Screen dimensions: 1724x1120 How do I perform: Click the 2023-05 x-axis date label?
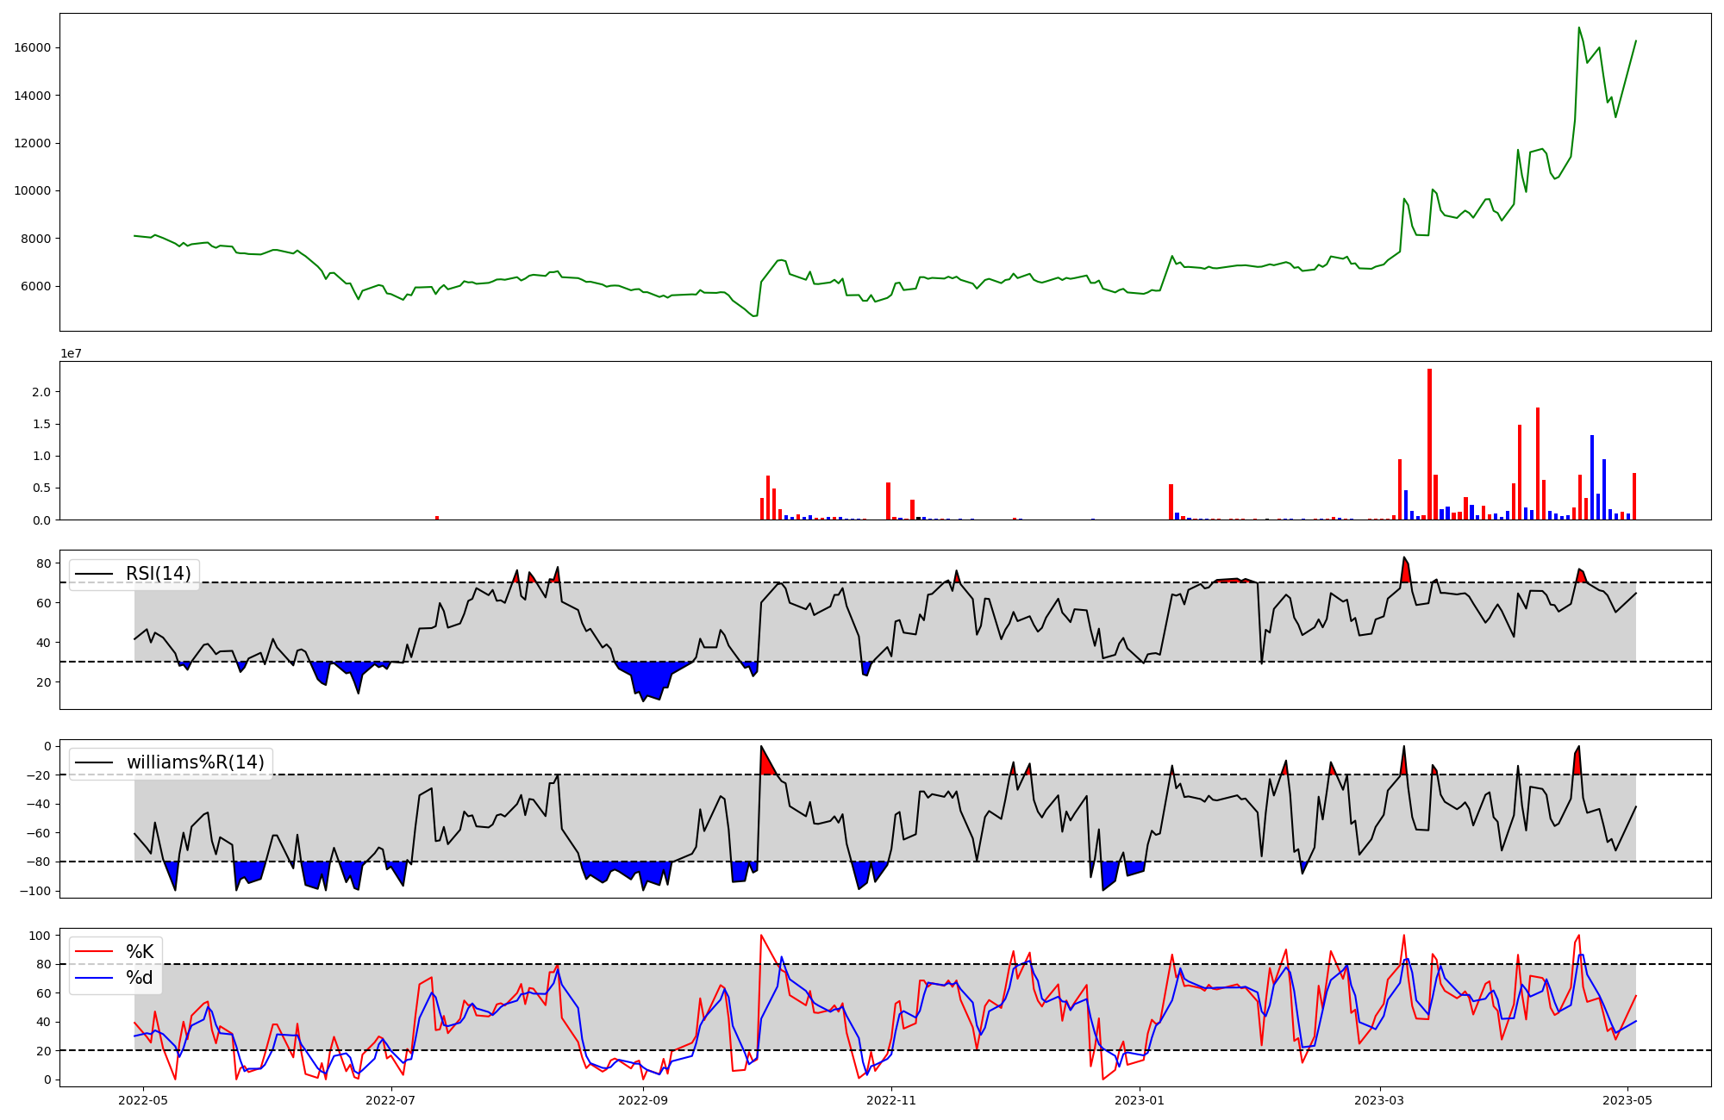pyautogui.click(x=1627, y=1100)
